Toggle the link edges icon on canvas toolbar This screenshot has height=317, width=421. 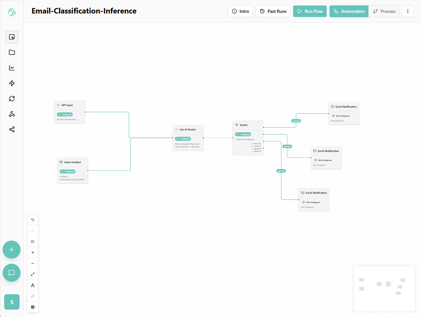32,296
